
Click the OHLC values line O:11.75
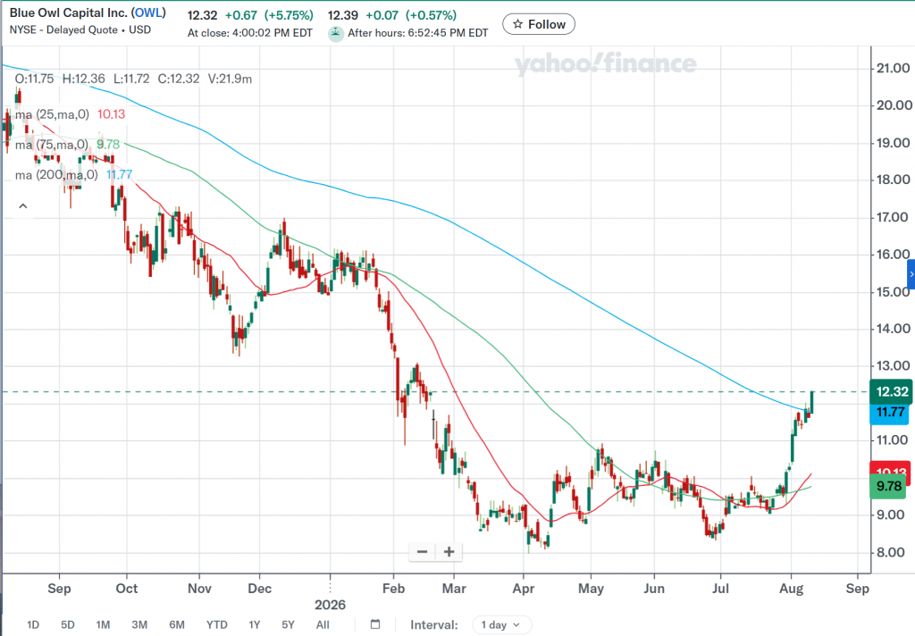coord(35,79)
